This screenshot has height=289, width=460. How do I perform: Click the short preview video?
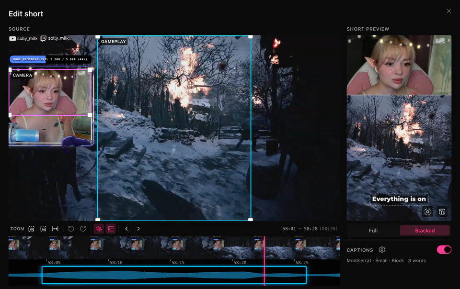click(x=399, y=128)
